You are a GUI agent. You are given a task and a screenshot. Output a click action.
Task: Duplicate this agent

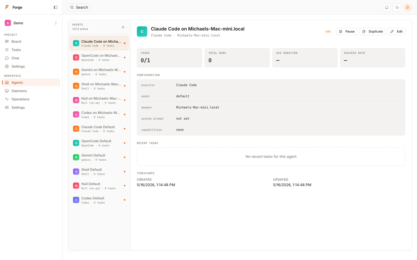tap(372, 31)
